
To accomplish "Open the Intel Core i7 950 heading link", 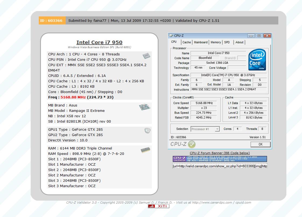I will pyautogui.click(x=99, y=42).
